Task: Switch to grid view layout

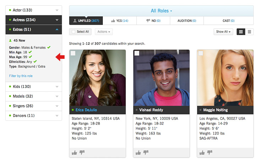Action: pos(241,32)
